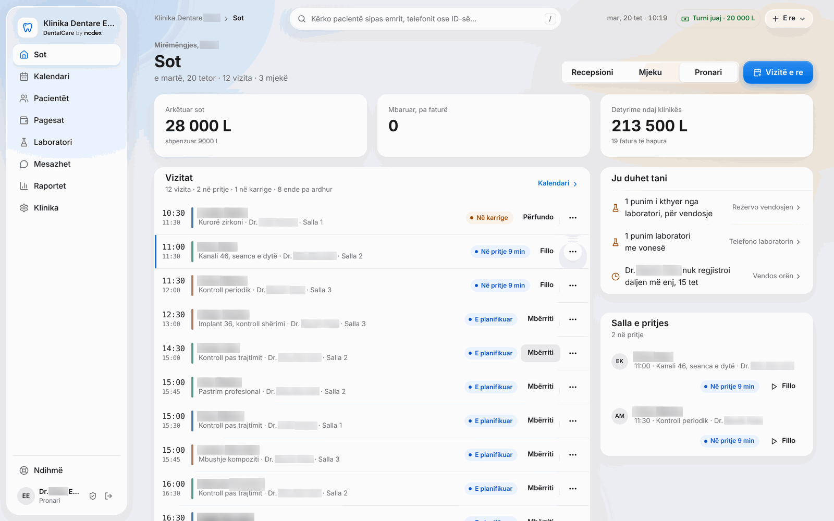Expand the 'E re' dropdown

tap(789, 18)
